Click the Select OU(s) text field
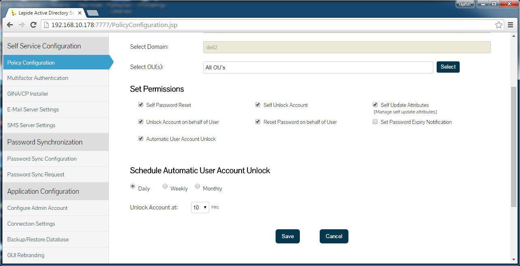 pos(318,67)
